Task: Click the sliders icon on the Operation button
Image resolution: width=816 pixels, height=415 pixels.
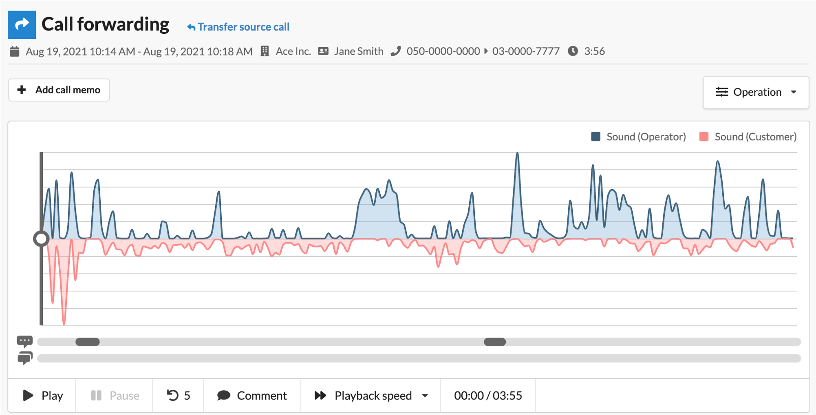Action: (722, 92)
